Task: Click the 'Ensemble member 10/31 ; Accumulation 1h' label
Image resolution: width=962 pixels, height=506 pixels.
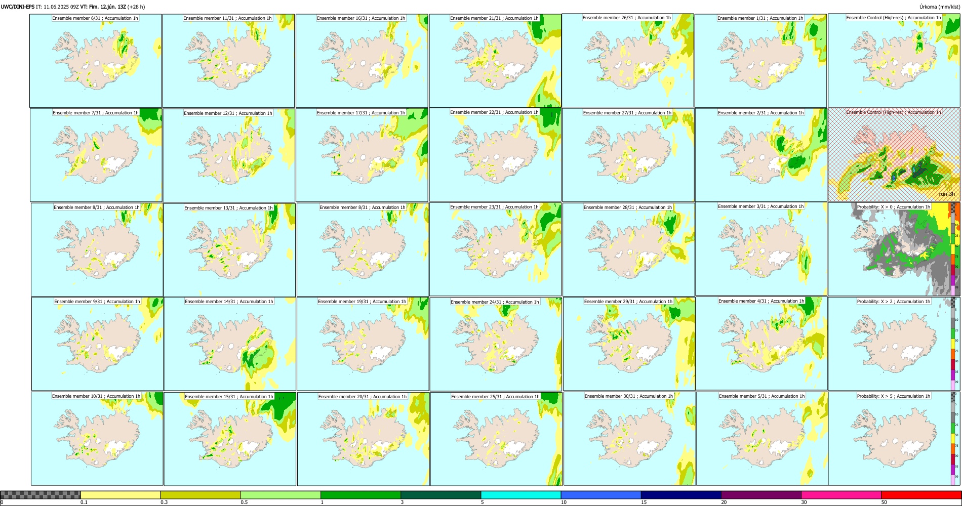Action: click(96, 396)
